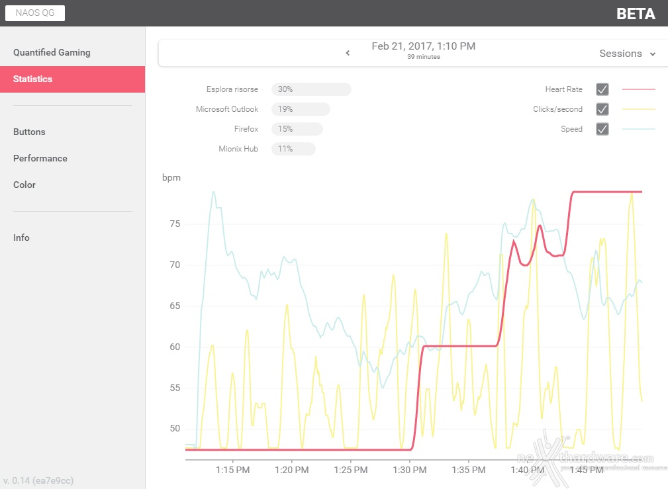Screen dimensions: 668x489
Task: Go to previous session with left arrow
Action: click(348, 53)
